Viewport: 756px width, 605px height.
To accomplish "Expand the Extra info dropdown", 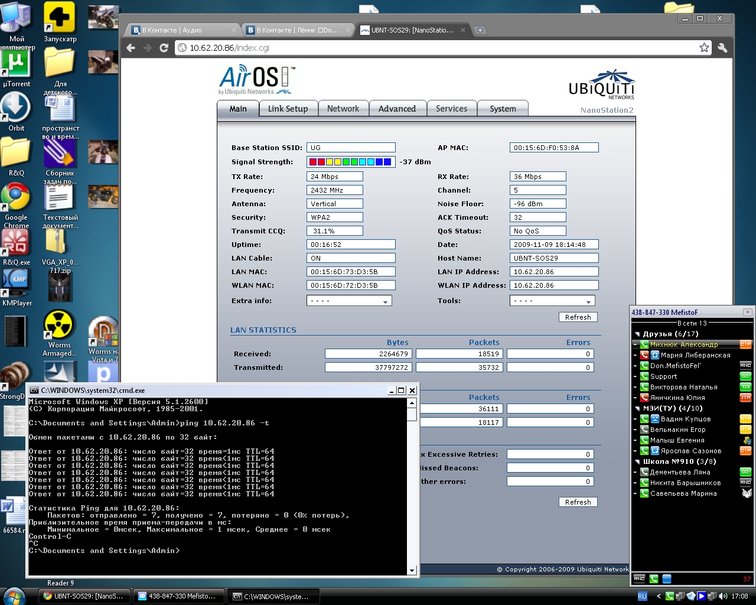I will coord(349,301).
